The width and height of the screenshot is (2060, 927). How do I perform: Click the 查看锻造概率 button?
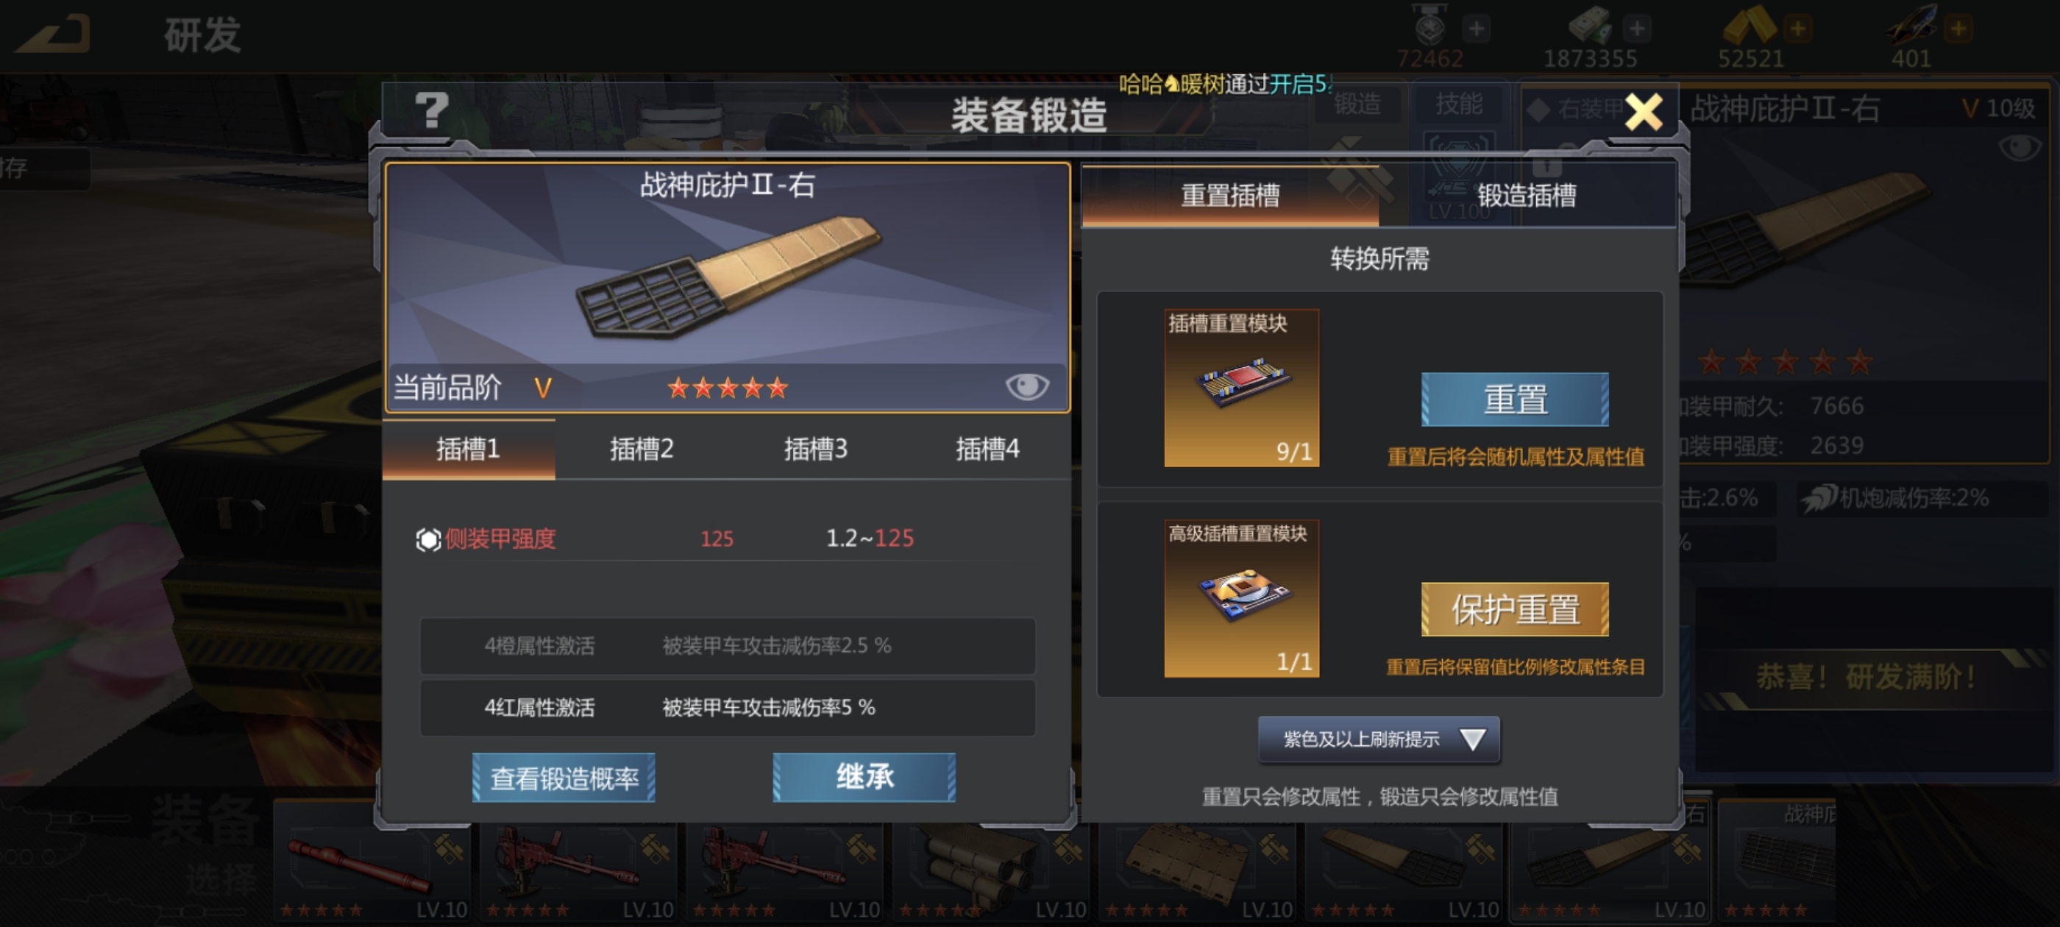(564, 778)
